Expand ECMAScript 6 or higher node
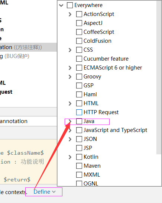This screenshot has width=162, height=203. (70, 68)
